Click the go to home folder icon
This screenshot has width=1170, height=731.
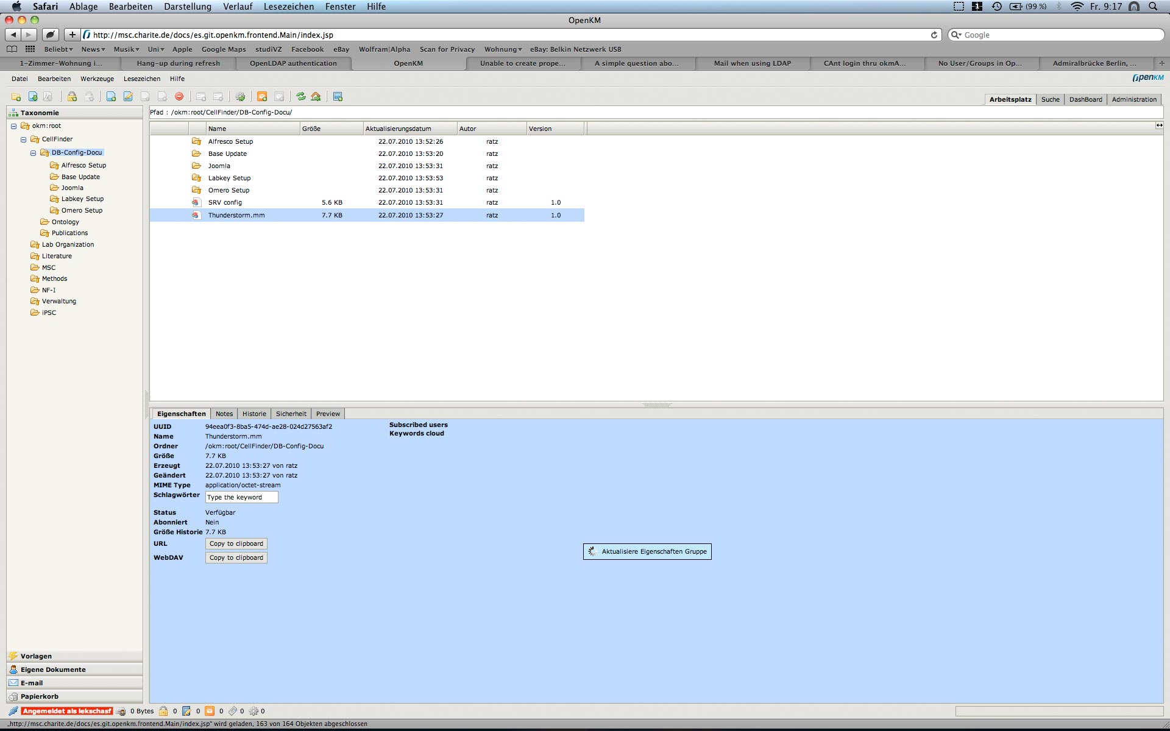click(x=316, y=97)
